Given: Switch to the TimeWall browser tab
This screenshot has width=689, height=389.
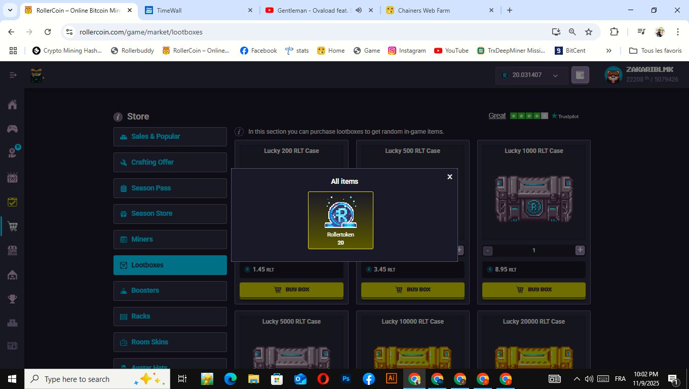Looking at the screenshot, I should pos(198,10).
